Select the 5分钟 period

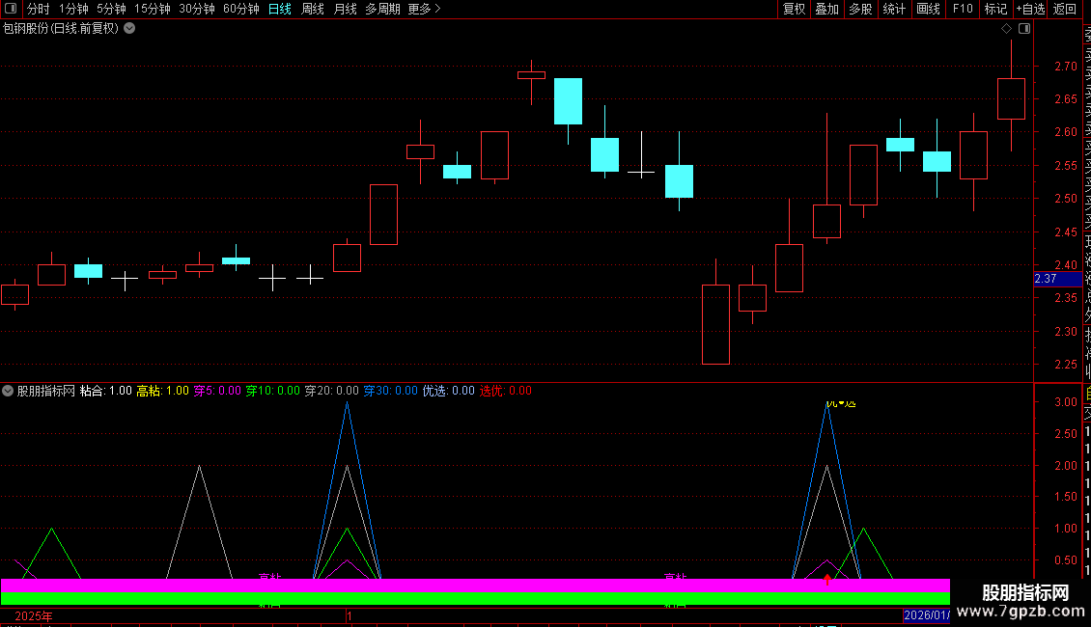click(111, 9)
